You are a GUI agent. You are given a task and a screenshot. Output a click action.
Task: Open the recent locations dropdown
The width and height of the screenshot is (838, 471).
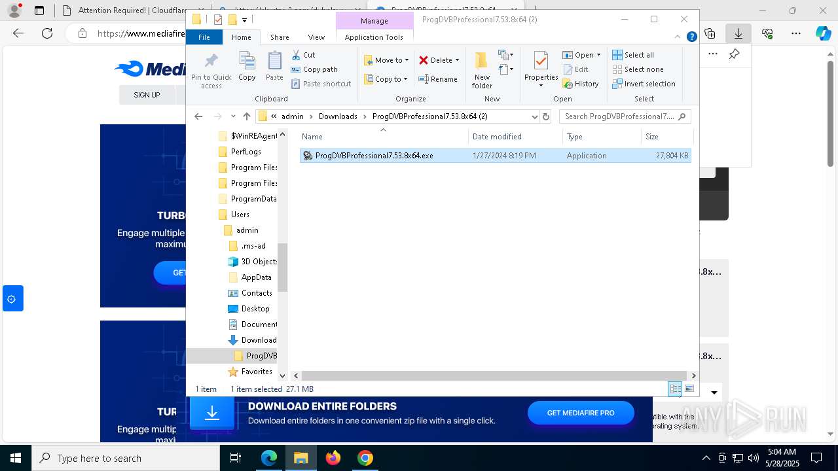(x=233, y=116)
